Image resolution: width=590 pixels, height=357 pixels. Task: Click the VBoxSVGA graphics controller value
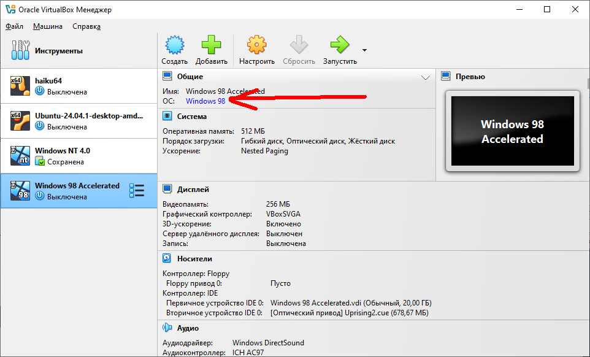pyautogui.click(x=283, y=214)
